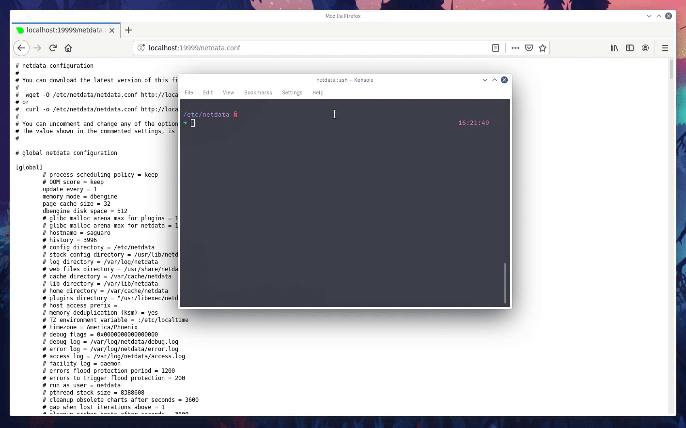
Task: Close the localhost:19999/netdata tab
Action: (x=112, y=30)
